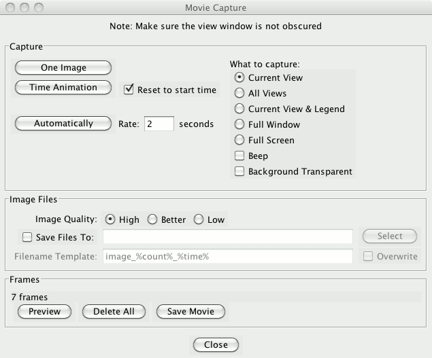
Task: Preview the captured frames
Action: [44, 312]
